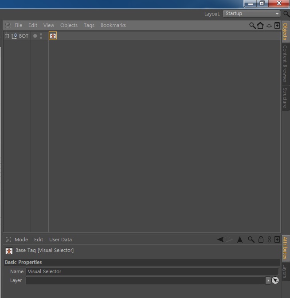Click the Basic Properties header
Viewport: 290px width, 298px height.
(142, 262)
